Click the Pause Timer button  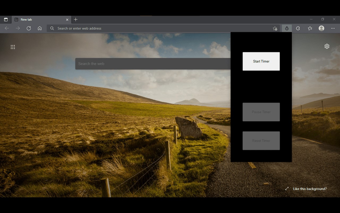tap(261, 112)
